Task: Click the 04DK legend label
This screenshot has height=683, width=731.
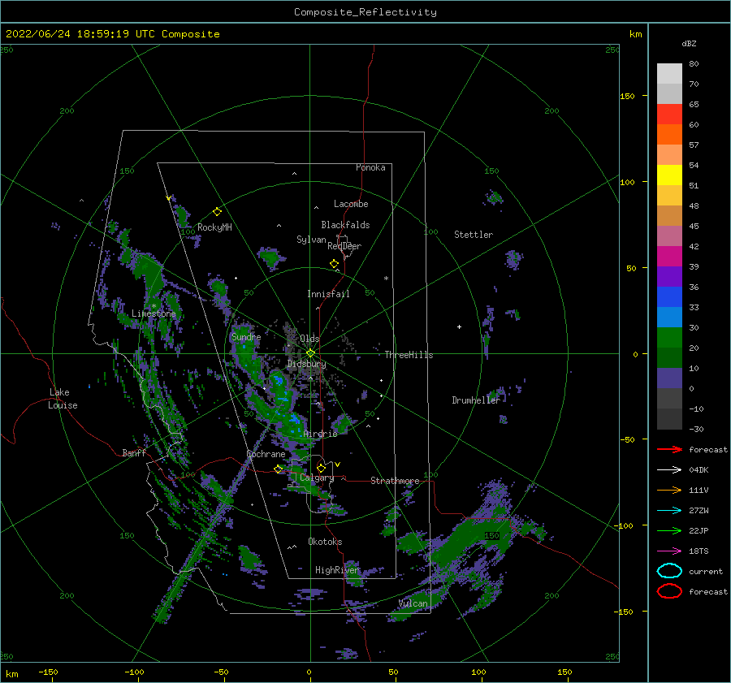Action: [699, 469]
